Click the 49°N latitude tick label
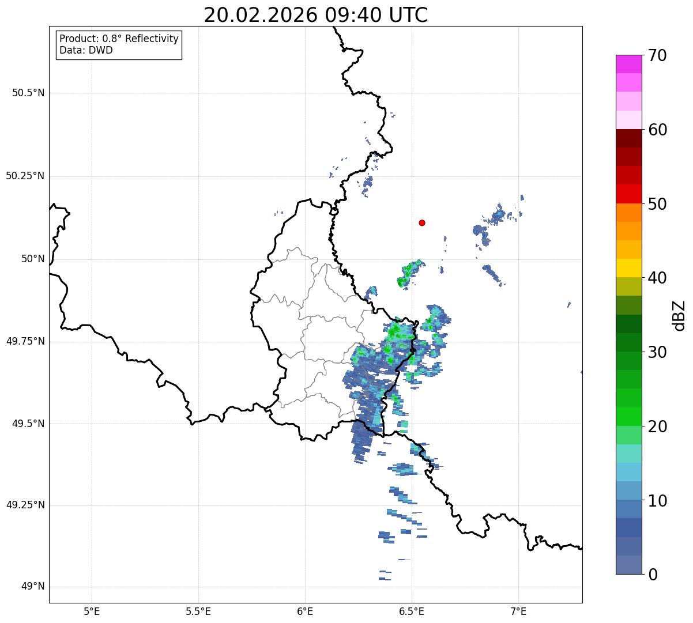This screenshot has width=693, height=623. (x=33, y=587)
